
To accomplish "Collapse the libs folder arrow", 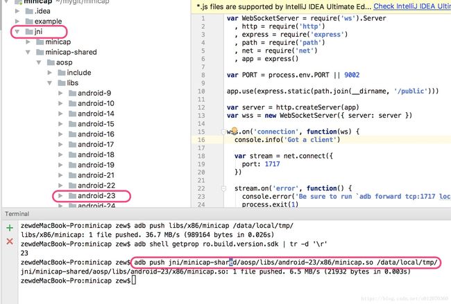I will (x=50, y=83).
